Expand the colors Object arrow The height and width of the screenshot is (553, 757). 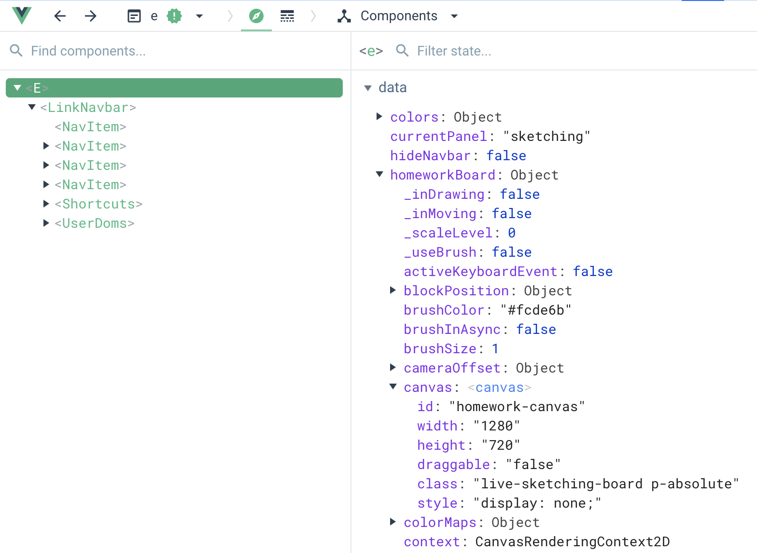click(379, 116)
